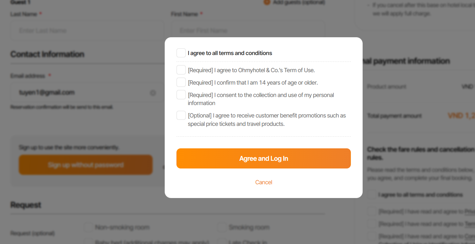
Task: Tick the fare rules Terms agreement checkbox
Action: click(372, 224)
